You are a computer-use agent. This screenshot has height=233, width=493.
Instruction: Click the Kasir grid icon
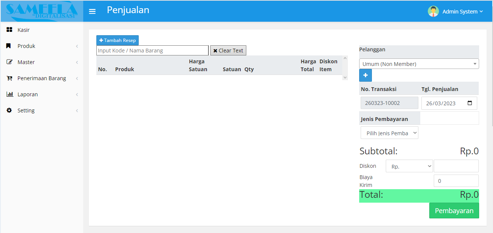(9, 30)
